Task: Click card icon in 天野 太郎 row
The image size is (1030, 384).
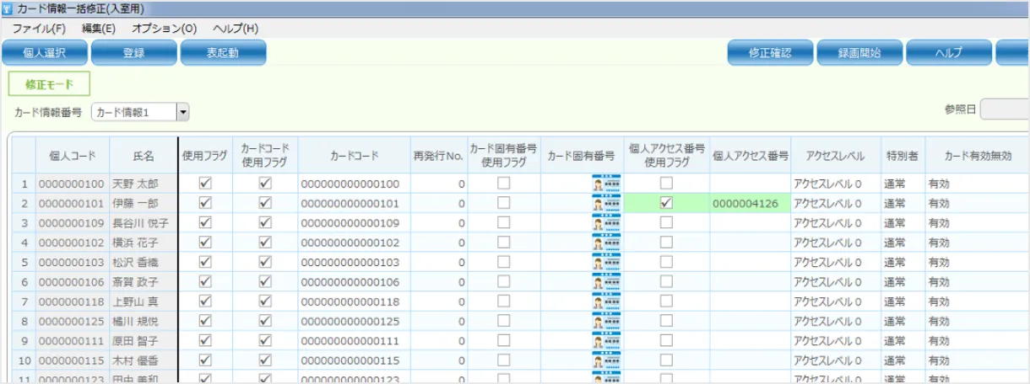Action: [606, 184]
